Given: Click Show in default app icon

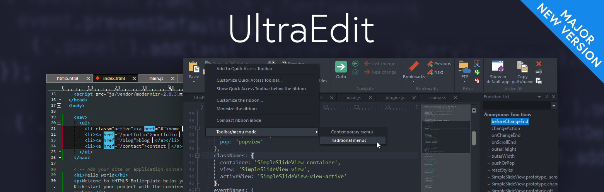Looking at the screenshot, I should coord(497,67).
